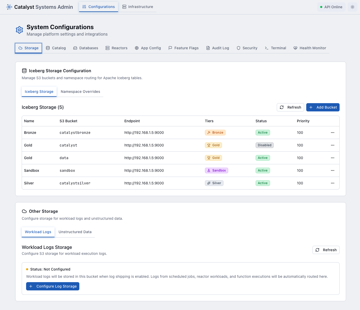360x310 pixels.
Task: Click the System Configurations gear icon
Action: tap(19, 30)
